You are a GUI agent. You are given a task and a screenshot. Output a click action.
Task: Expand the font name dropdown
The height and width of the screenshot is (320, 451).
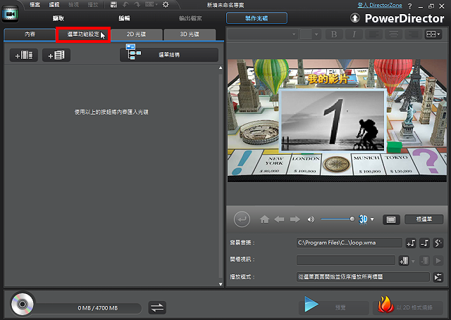[294, 34]
